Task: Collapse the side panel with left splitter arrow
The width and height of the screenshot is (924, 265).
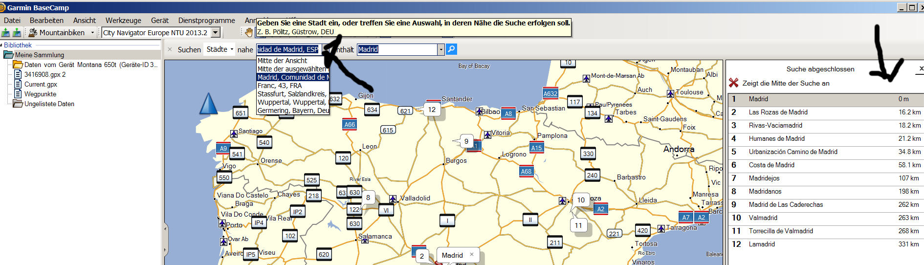Action: [x=165, y=229]
